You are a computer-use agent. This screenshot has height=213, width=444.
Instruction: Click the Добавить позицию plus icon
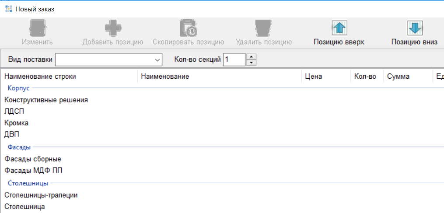pos(113,29)
